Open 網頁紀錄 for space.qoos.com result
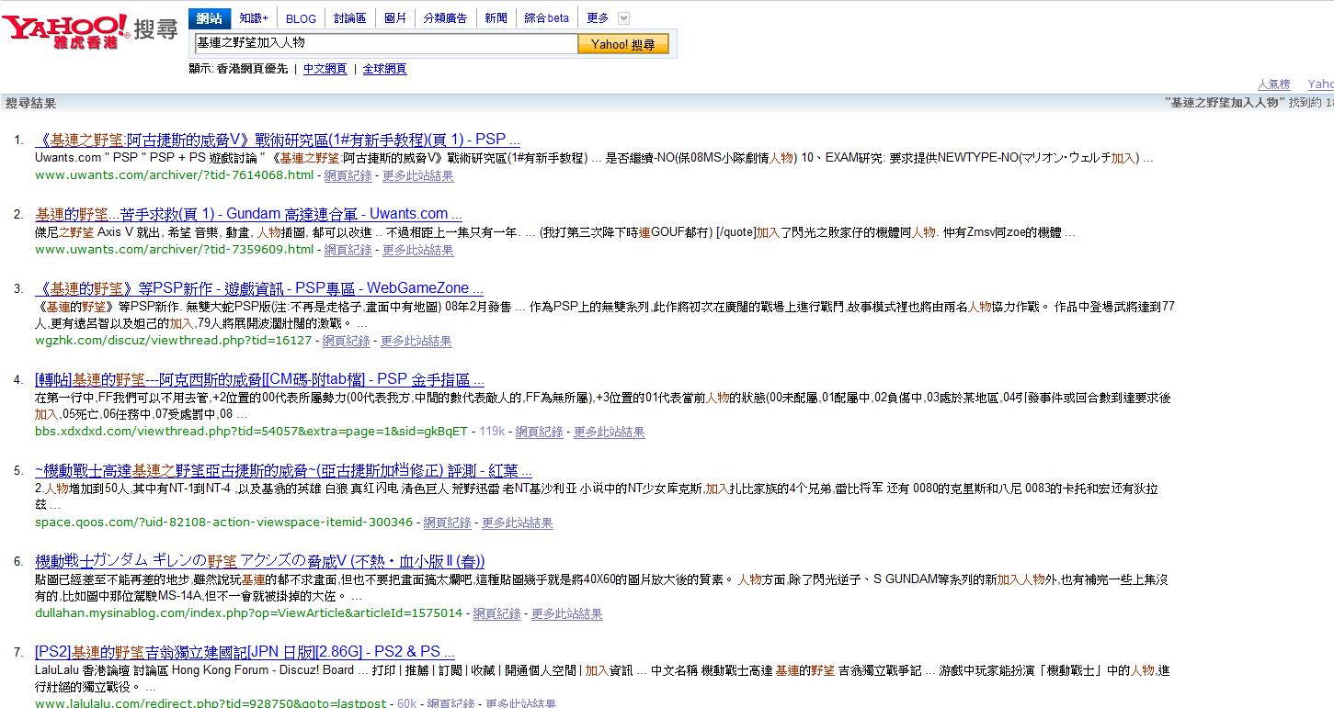Viewport: 1334px width, 708px height. [x=448, y=523]
